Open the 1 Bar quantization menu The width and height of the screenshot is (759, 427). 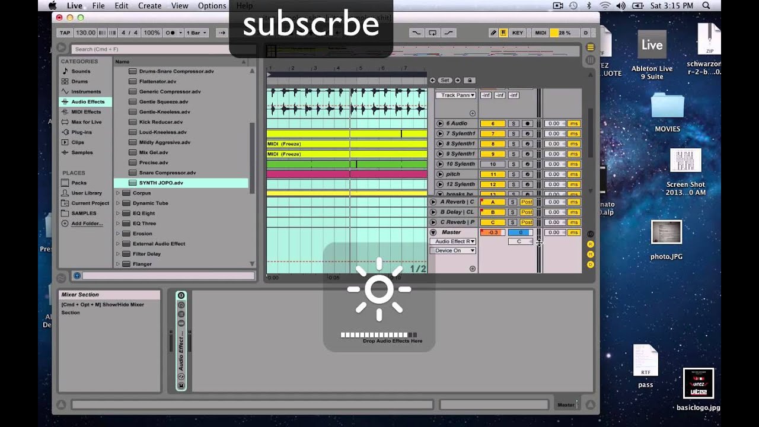(196, 33)
